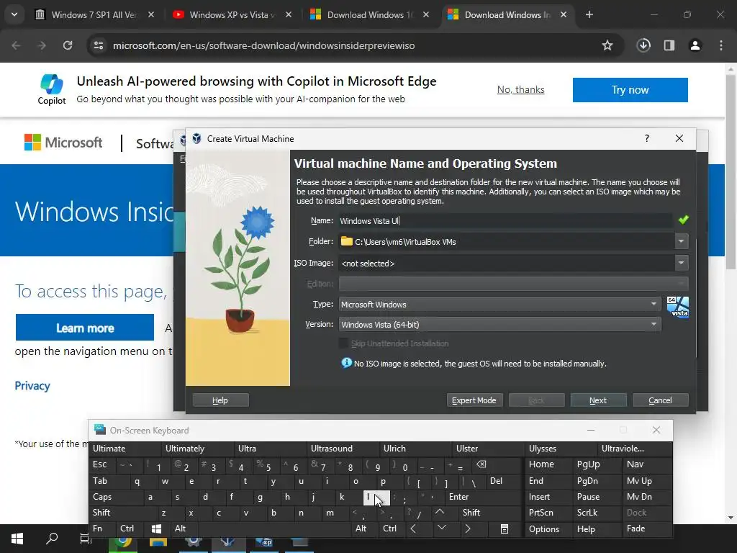Click the Name text field in the dialog
This screenshot has width=737, height=553.
[506, 220]
